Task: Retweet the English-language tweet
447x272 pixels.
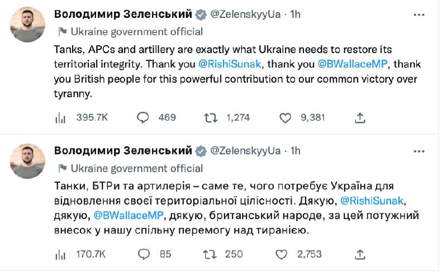Action: pyautogui.click(x=211, y=117)
